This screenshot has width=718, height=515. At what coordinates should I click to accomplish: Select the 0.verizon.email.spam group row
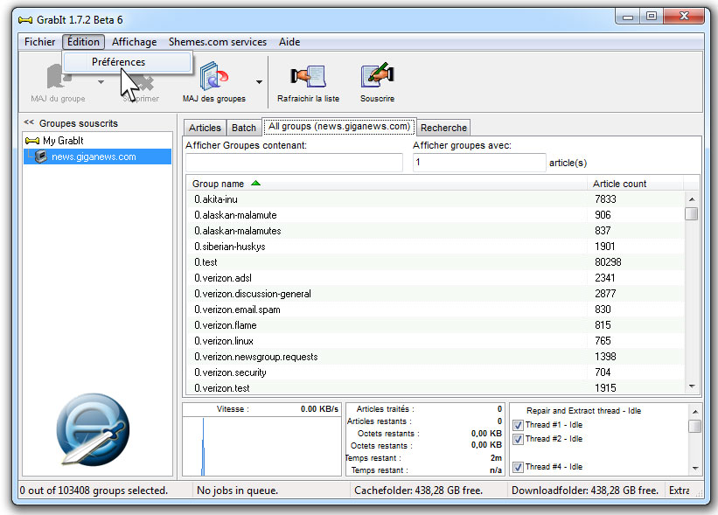(436, 310)
